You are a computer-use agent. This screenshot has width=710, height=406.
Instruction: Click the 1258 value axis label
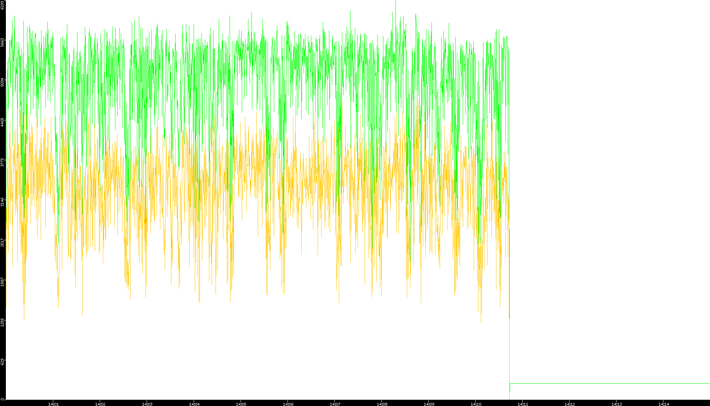[x=2, y=322]
